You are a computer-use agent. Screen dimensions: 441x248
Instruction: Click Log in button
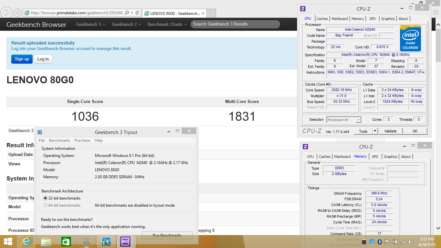click(43, 59)
